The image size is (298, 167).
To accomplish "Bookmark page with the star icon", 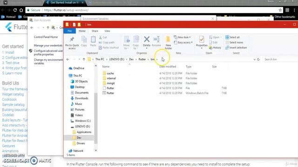I will (280, 10).
